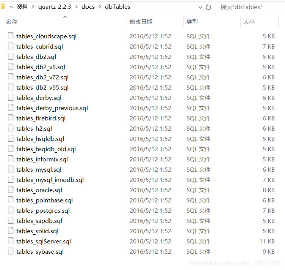Select the file name tables_pointbase.sql

click(x=45, y=201)
